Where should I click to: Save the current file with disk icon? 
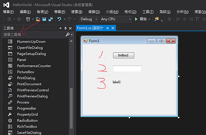44,19
